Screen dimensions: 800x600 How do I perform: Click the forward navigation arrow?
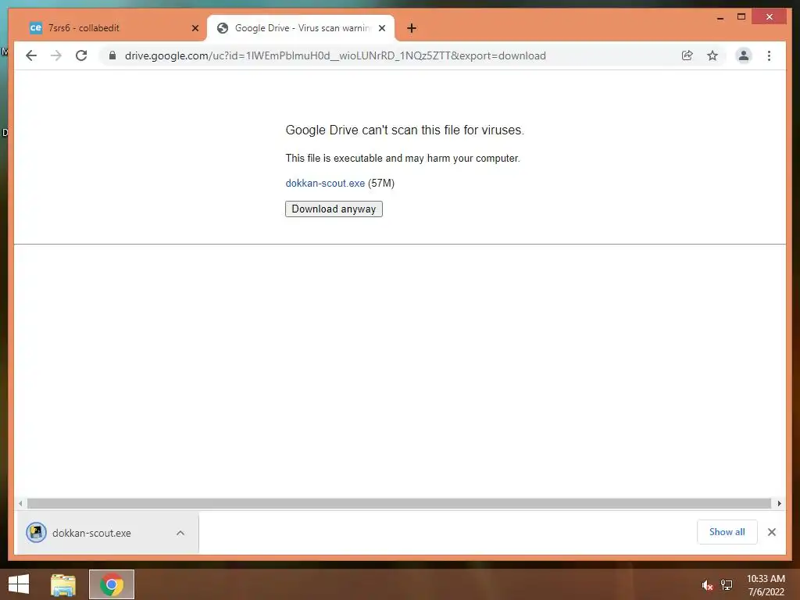(x=56, y=55)
